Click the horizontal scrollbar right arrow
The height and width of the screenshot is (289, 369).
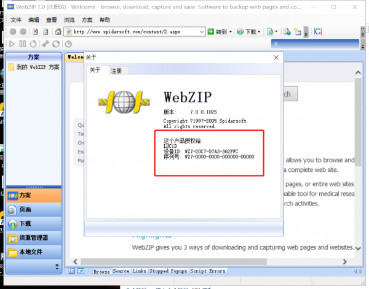[x=345, y=261]
